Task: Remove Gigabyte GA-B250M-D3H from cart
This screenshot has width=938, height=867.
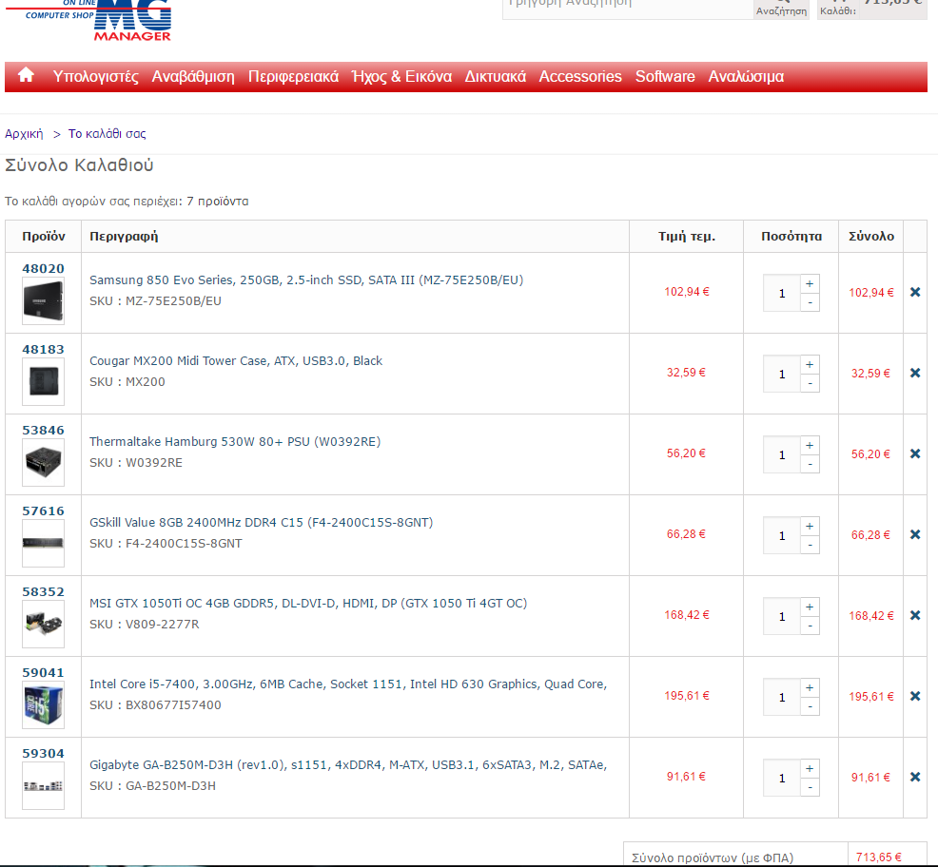Action: (x=914, y=776)
